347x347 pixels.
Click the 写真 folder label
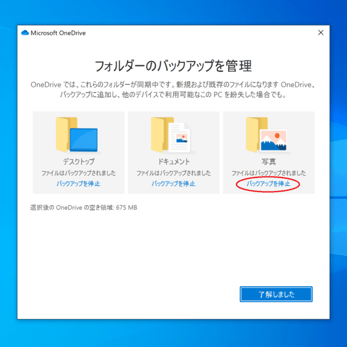(x=268, y=161)
